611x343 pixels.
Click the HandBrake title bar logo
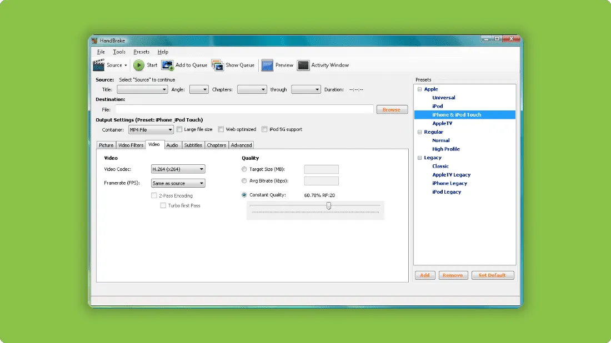coord(94,41)
